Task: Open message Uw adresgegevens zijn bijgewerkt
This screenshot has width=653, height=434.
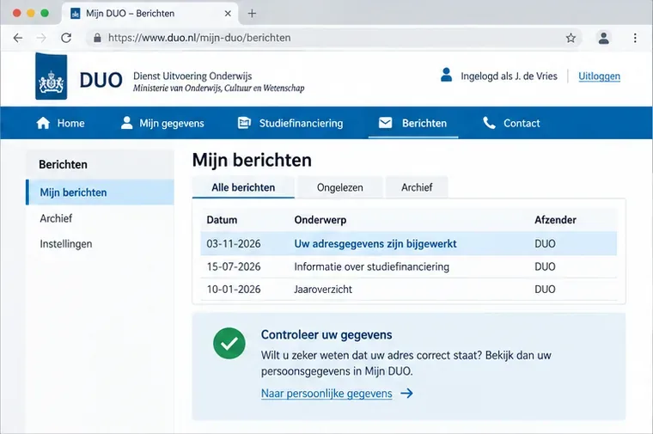Action: pyautogui.click(x=375, y=244)
